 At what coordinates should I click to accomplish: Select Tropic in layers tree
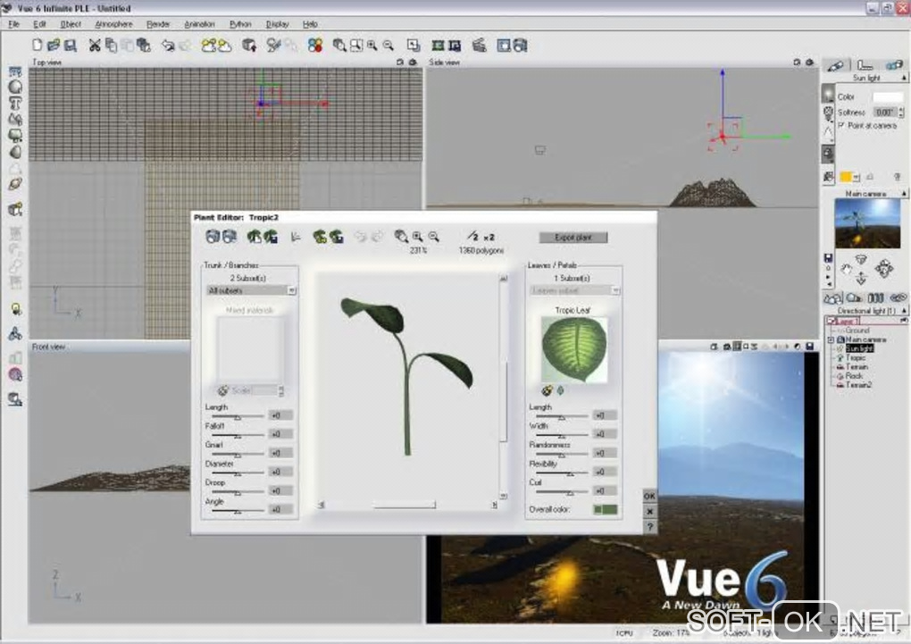(x=856, y=357)
